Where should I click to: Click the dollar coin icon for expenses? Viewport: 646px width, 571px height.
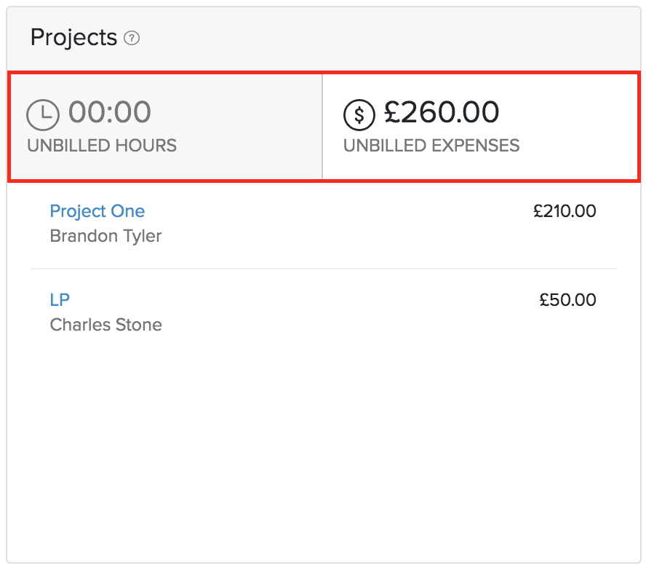tap(359, 115)
